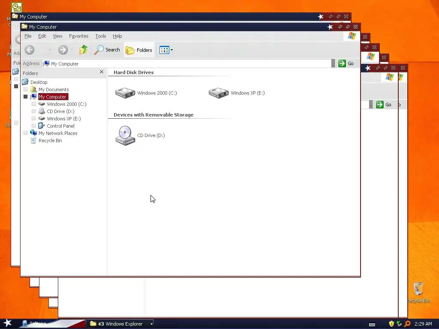The width and height of the screenshot is (439, 329).
Task: Click Devices with Removable Storage header
Action: [x=153, y=115]
